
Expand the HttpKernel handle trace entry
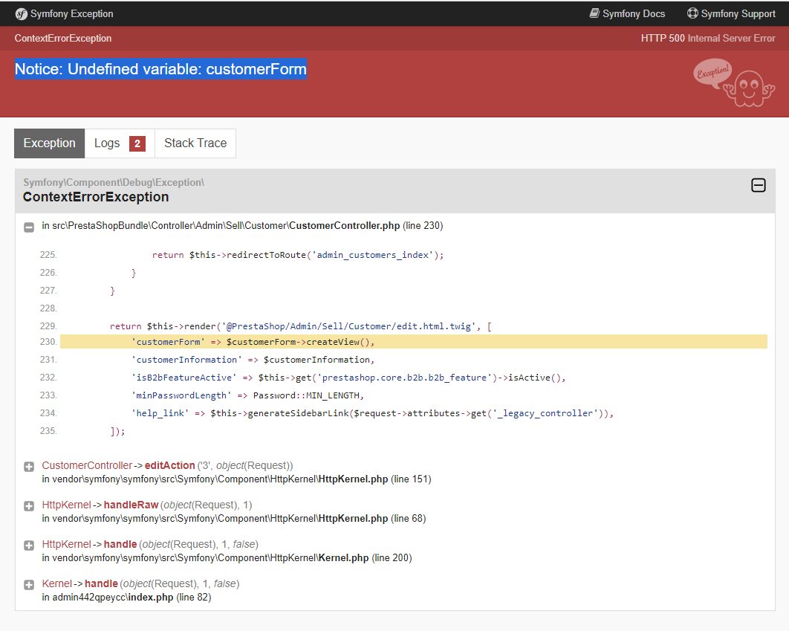(29, 545)
